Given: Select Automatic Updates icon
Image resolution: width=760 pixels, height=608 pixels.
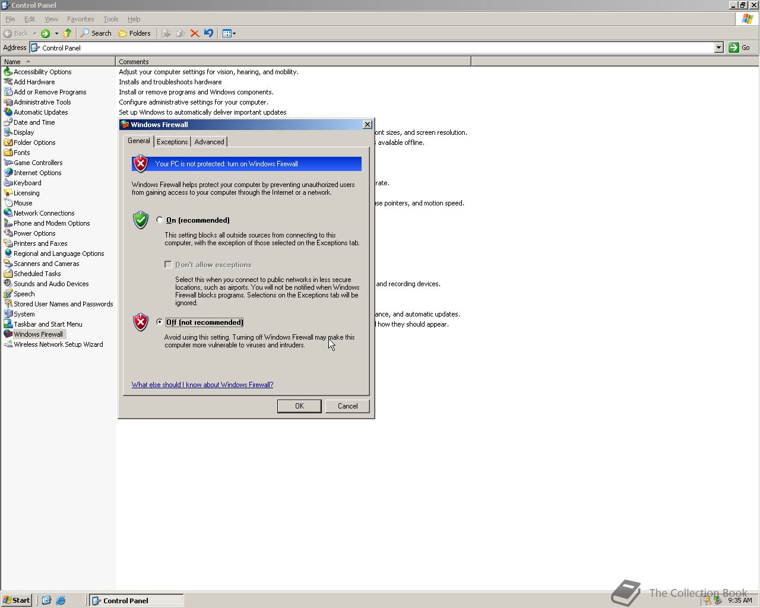Looking at the screenshot, I should [x=8, y=112].
